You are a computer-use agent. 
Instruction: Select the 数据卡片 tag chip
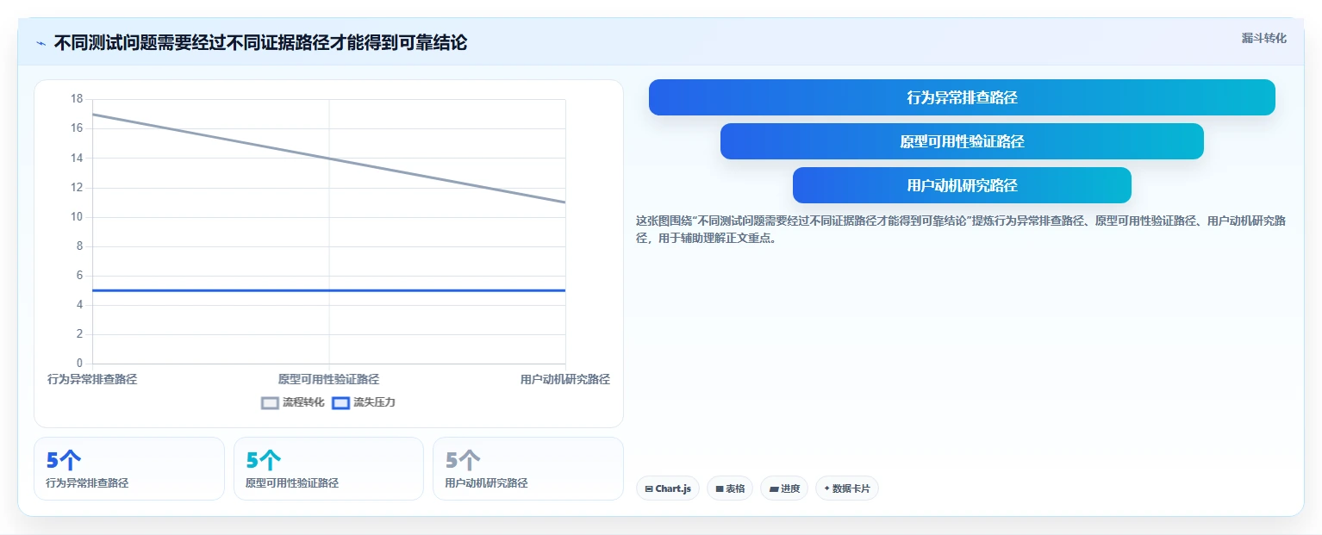click(x=847, y=488)
